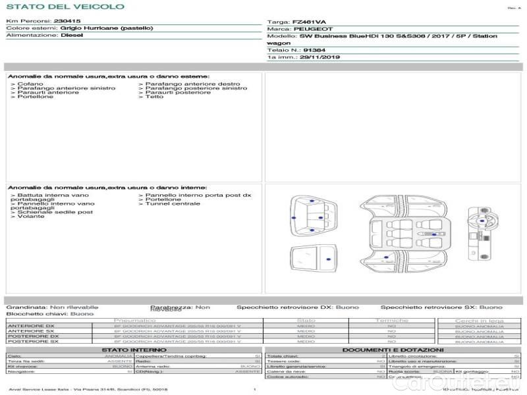Viewport: 527px width, 395px height.
Task: Click 'Pannello interno vano portabagagli' entry
Action: click(53, 205)
